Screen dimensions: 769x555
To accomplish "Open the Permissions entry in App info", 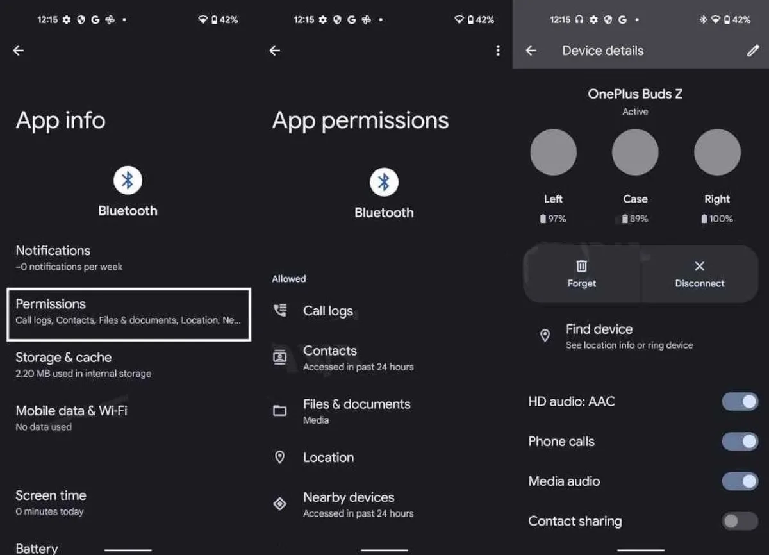I will (x=128, y=314).
